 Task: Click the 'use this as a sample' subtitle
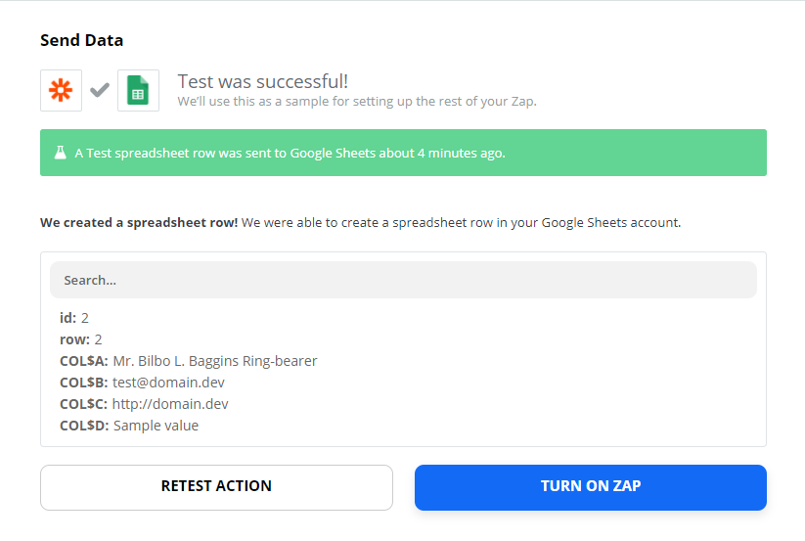(357, 101)
